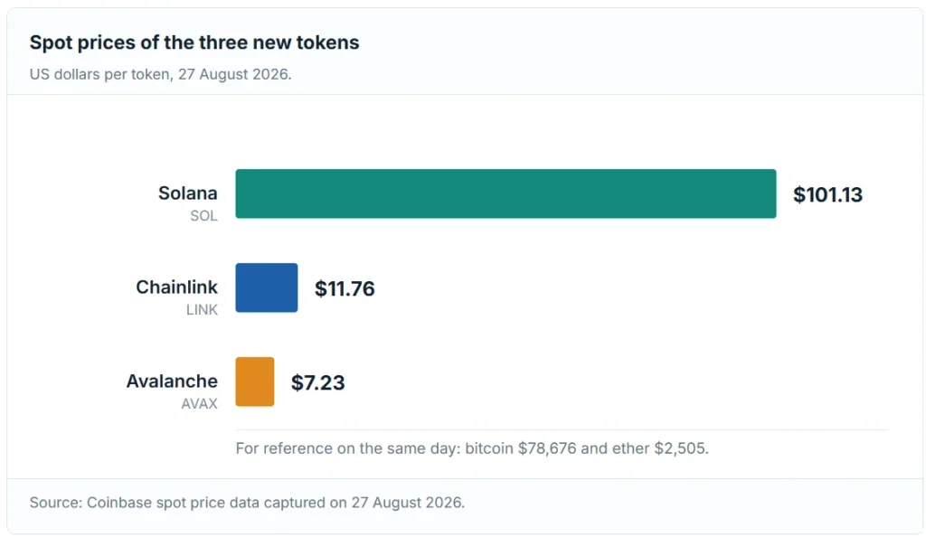926x537 pixels.
Task: Click the blue Chainlink price bar
Action: [x=267, y=287]
